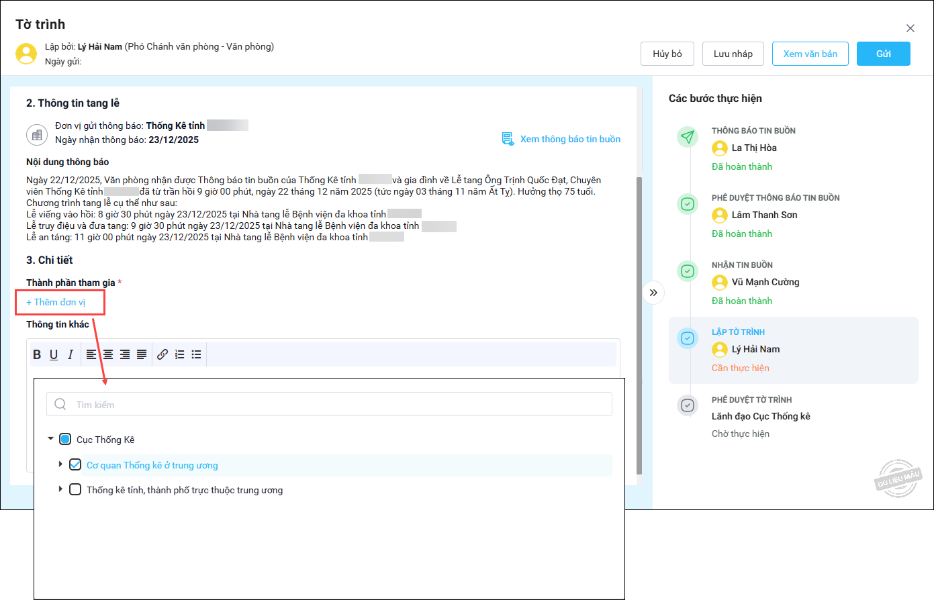Image resolution: width=934 pixels, height=600 pixels.
Task: Collapse the Cục Thống Kê tree node
Action: 50,439
